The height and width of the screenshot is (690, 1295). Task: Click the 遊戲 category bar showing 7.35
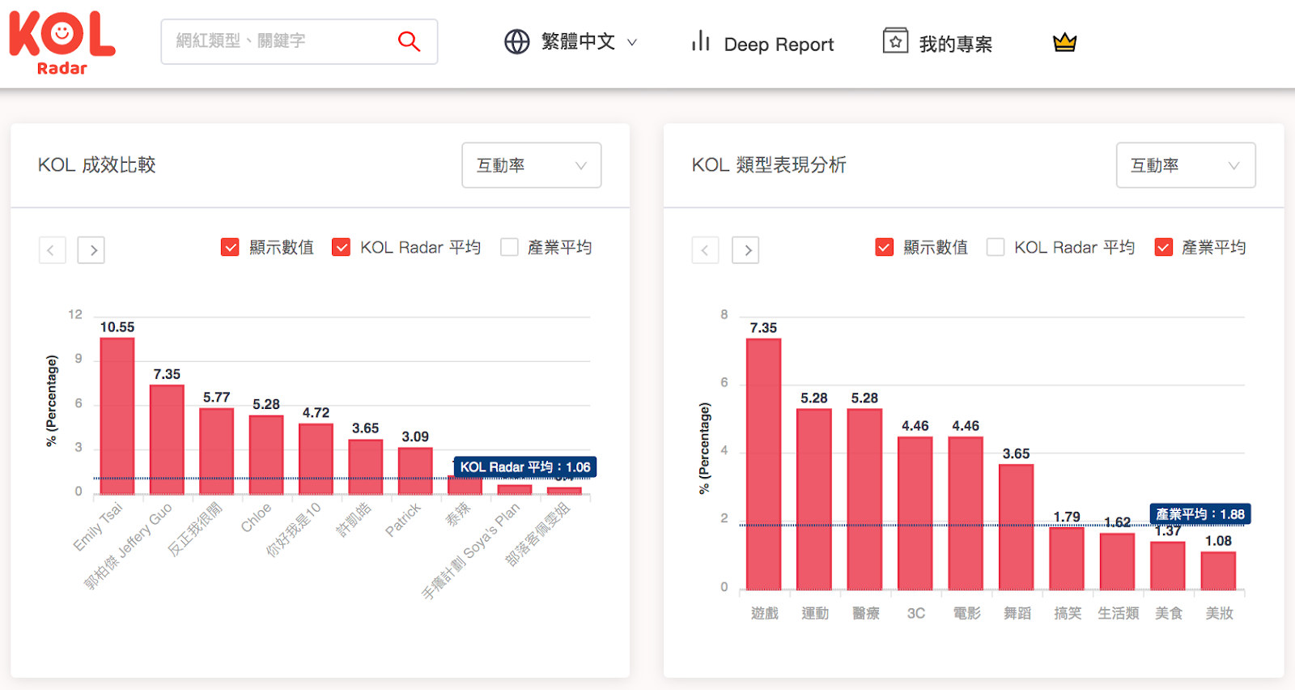pyautogui.click(x=763, y=464)
